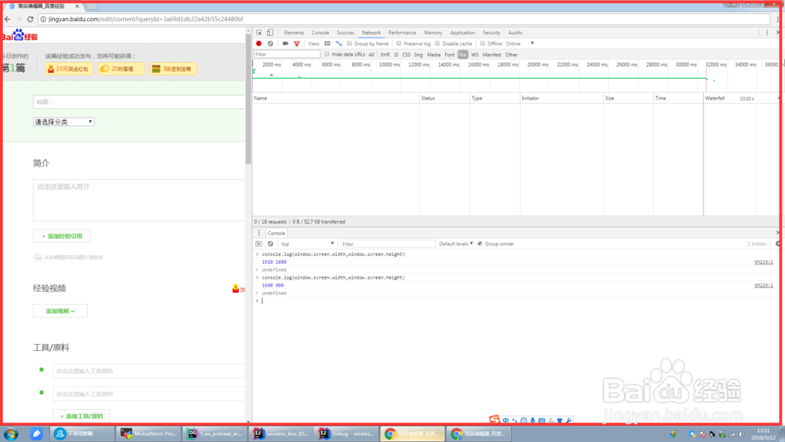This screenshot has width=785, height=442.
Task: Enable the Disable cache checkbox
Action: pyautogui.click(x=437, y=43)
